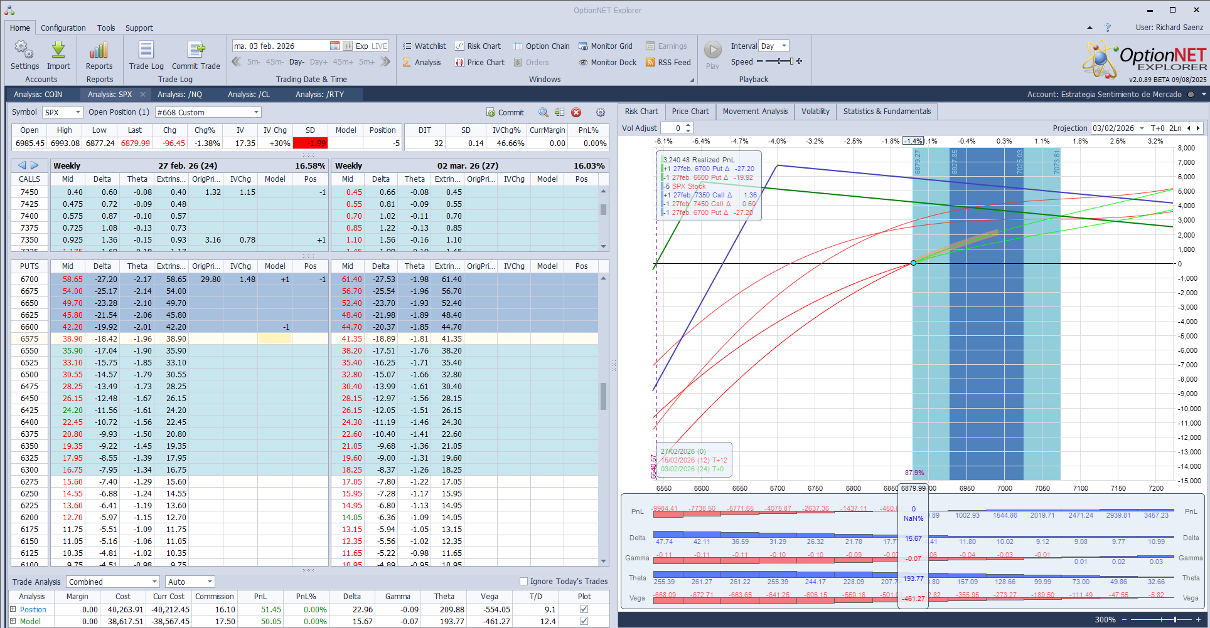1210x628 pixels.
Task: Collapse the ribbon with the up arrow
Action: coord(1090,28)
